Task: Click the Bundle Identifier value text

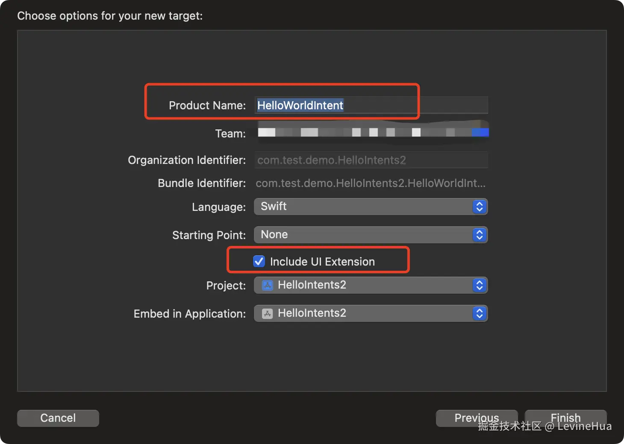Action: 370,184
